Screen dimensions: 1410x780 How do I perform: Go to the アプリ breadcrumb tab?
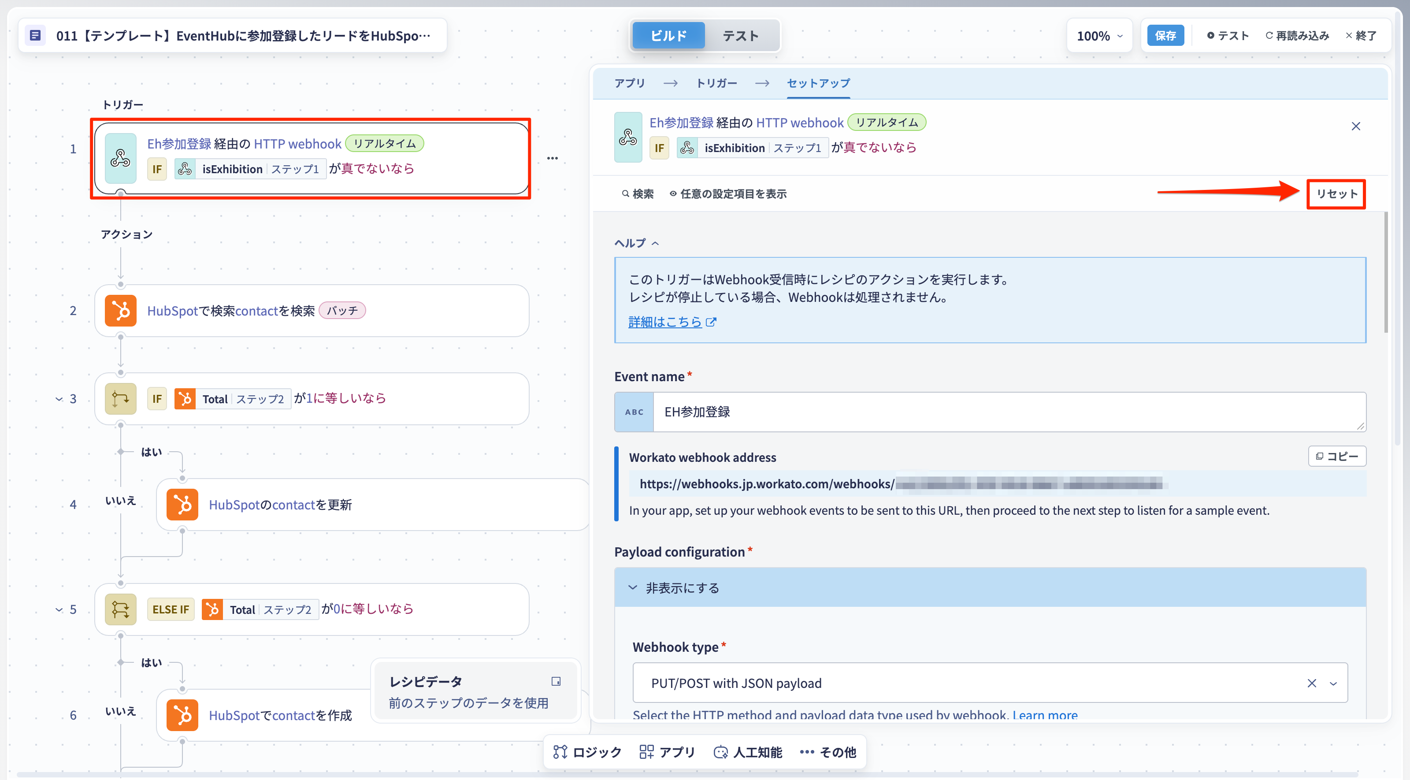click(x=630, y=83)
